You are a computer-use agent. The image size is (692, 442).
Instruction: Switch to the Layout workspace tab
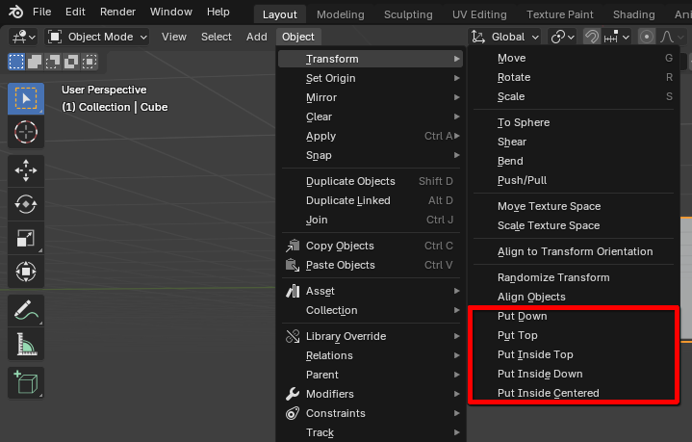pos(280,14)
